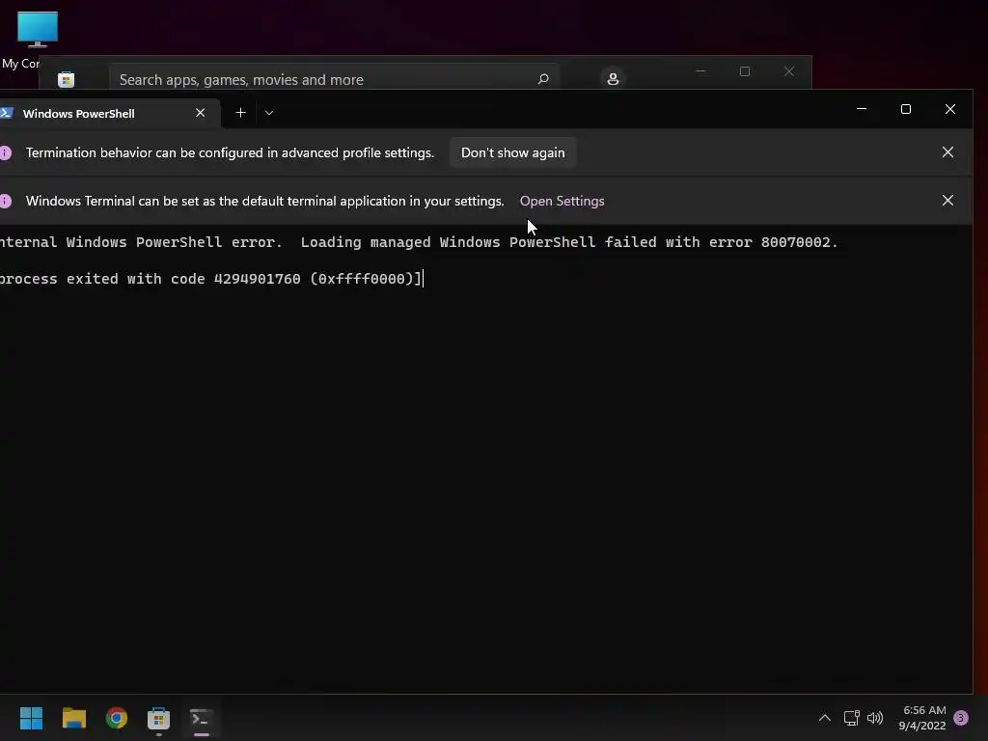Close the Microsoft Store window
988x741 pixels.
[789, 71]
